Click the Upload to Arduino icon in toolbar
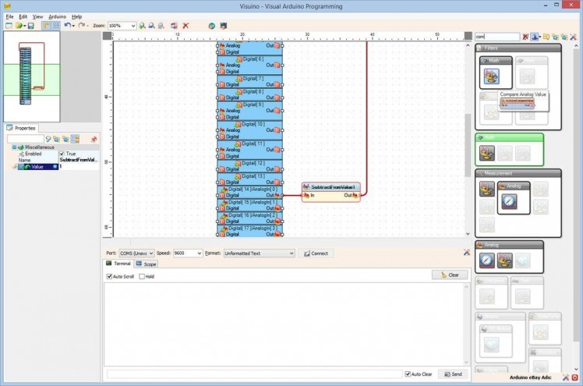 coord(224,26)
